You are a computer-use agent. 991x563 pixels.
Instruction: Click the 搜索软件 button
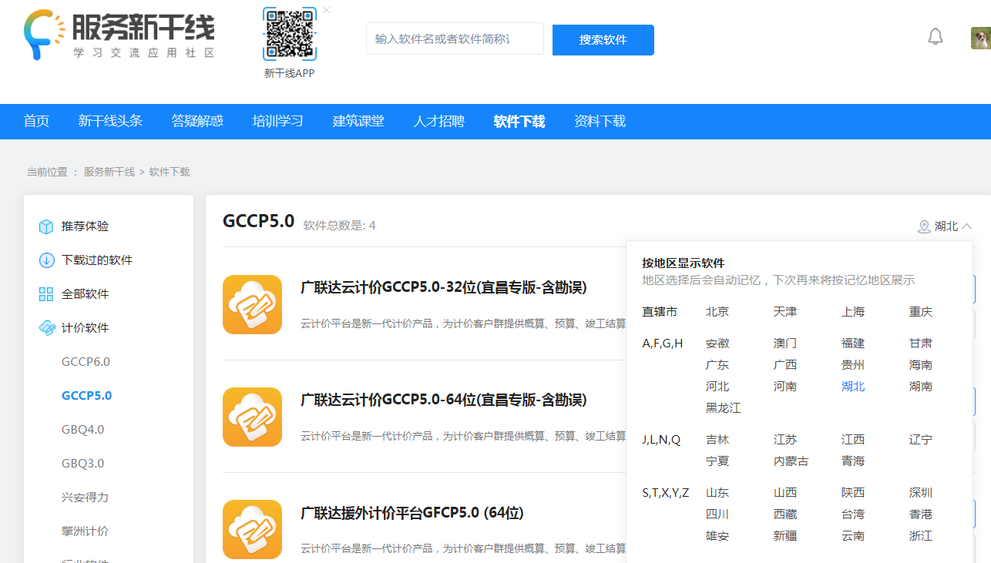603,40
